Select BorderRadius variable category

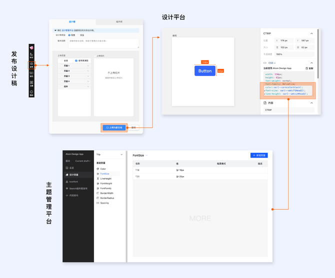point(107,198)
